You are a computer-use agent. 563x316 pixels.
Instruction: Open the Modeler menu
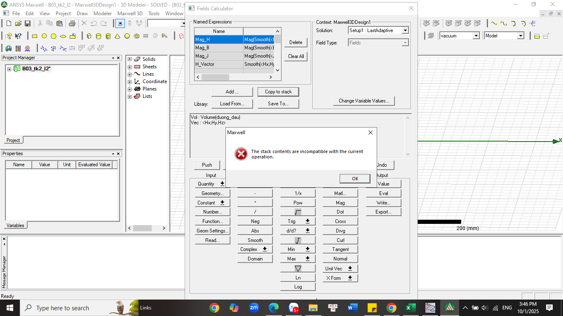(x=103, y=14)
